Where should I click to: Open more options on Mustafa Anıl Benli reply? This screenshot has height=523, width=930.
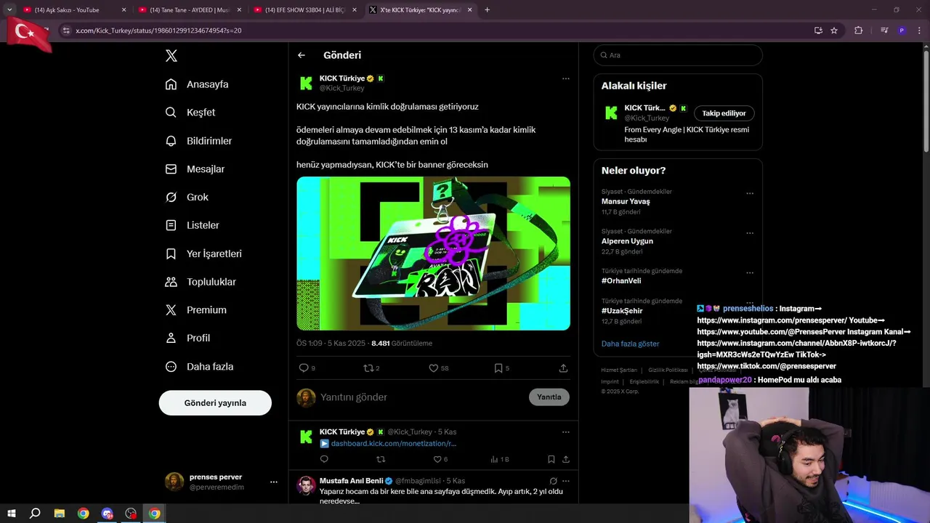[x=566, y=481]
